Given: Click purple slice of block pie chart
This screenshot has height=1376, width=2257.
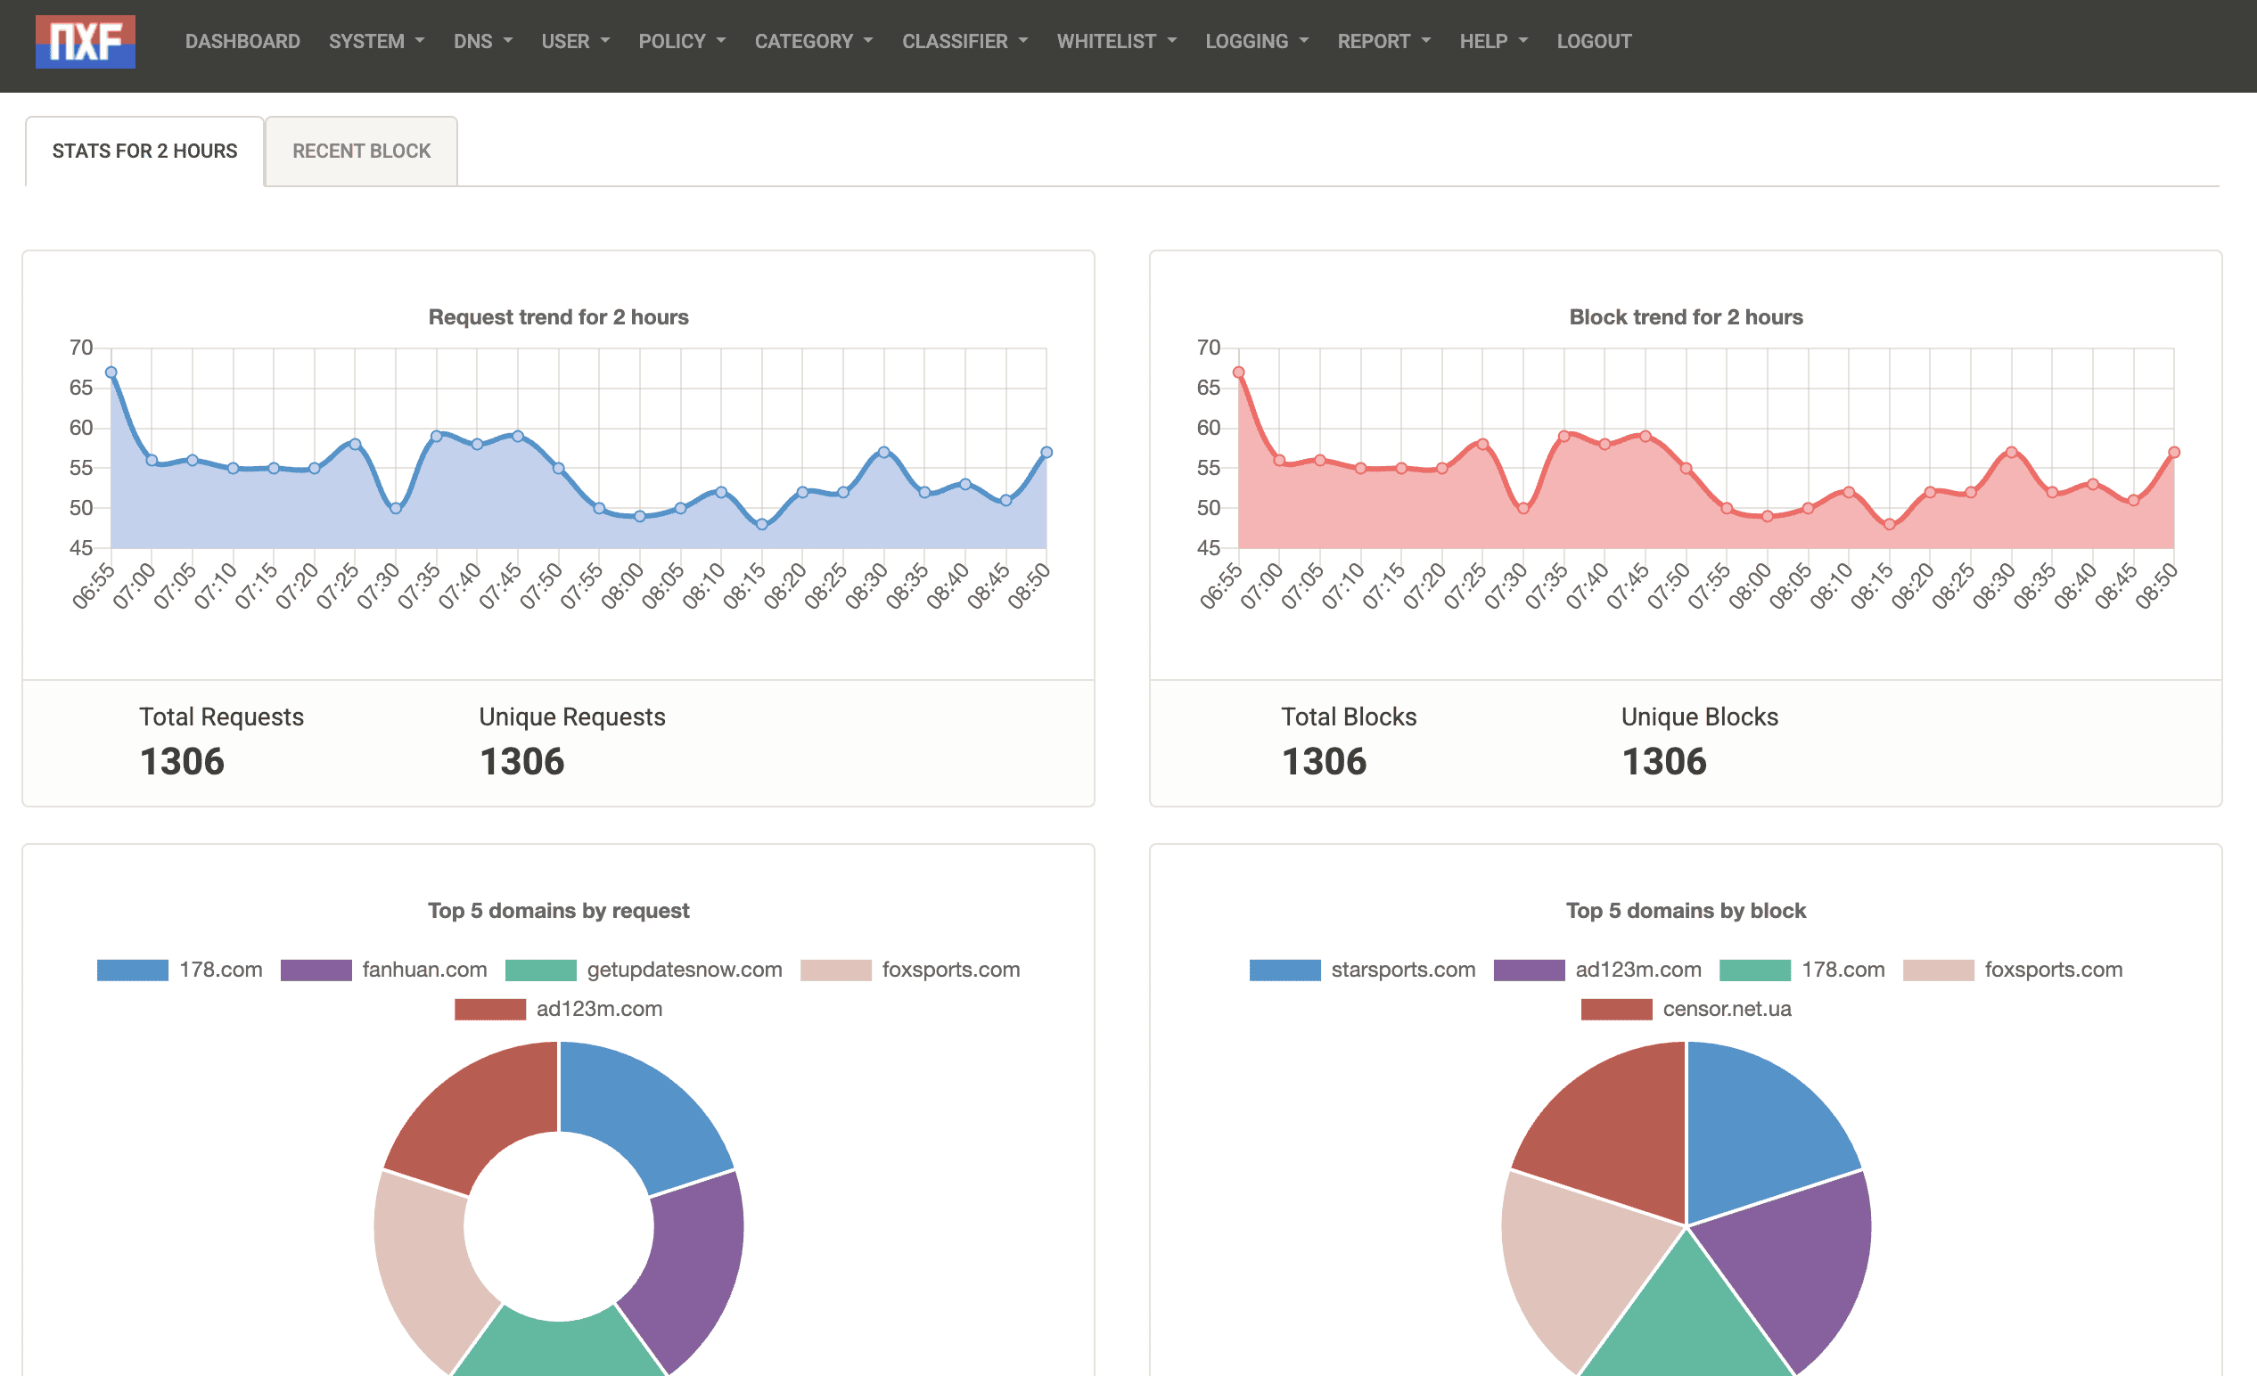Looking at the screenshot, I should pyautogui.click(x=1795, y=1273).
